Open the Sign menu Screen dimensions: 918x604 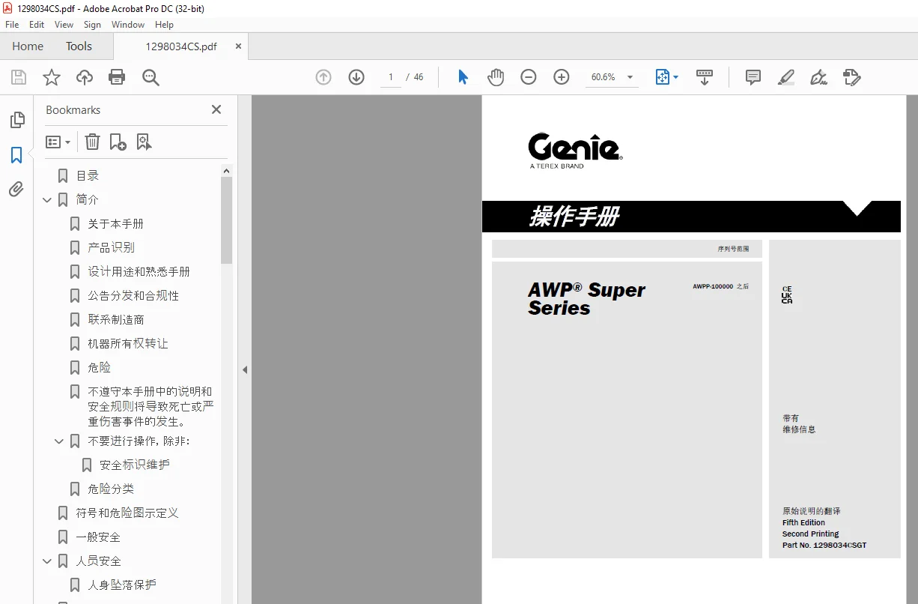(x=92, y=25)
